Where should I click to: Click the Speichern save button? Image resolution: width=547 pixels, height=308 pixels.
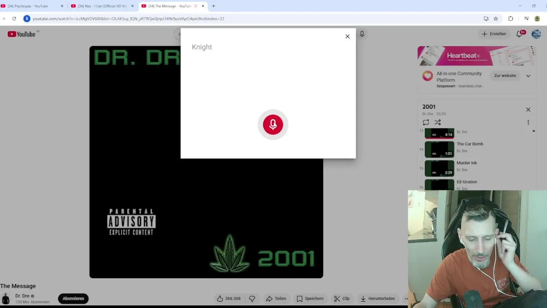310,299
